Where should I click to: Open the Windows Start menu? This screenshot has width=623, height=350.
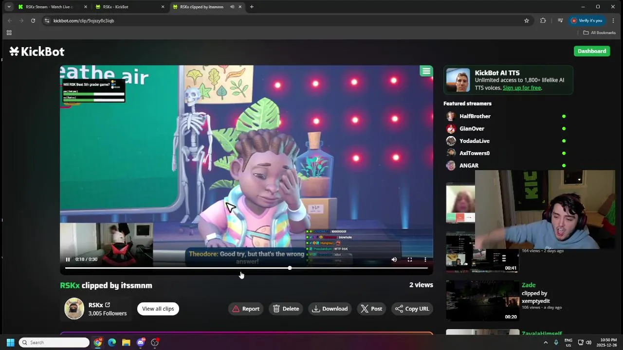[11, 343]
